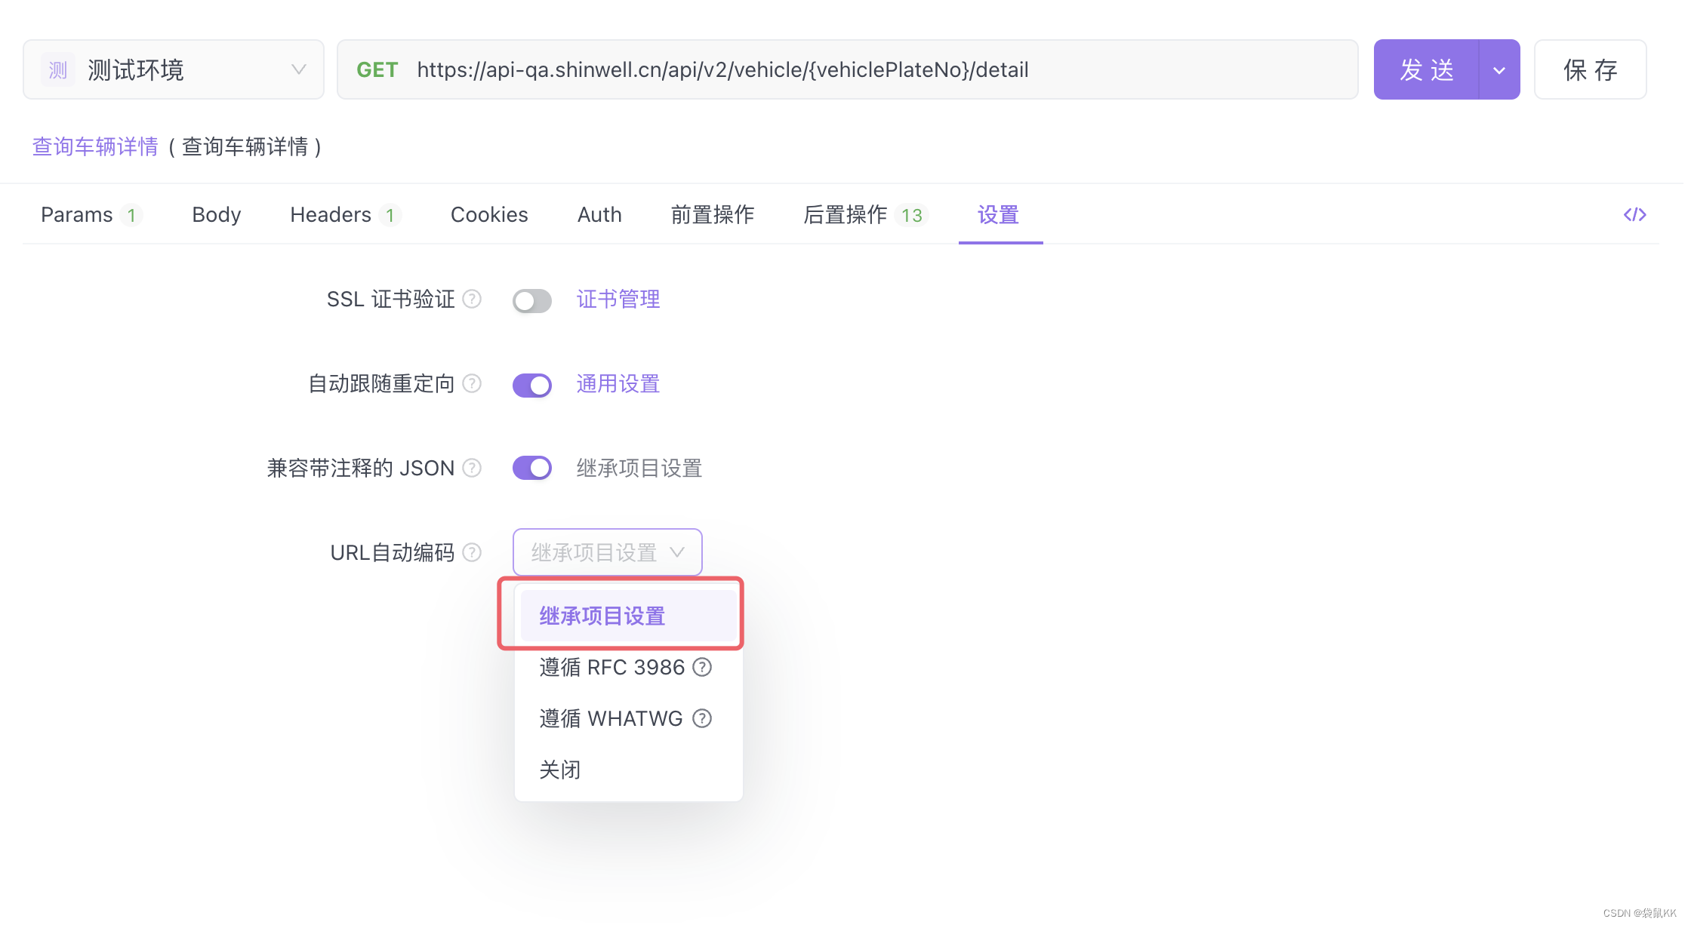Select the highlighted 继承项目设置 option

point(601,615)
